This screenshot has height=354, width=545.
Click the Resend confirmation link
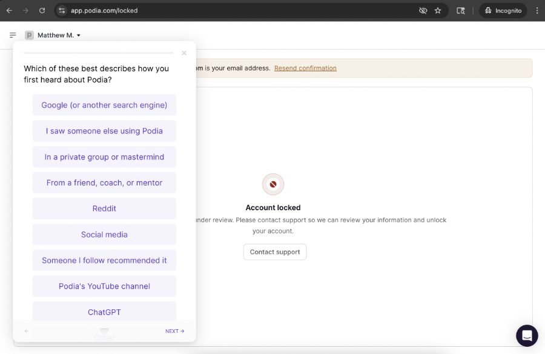305,68
